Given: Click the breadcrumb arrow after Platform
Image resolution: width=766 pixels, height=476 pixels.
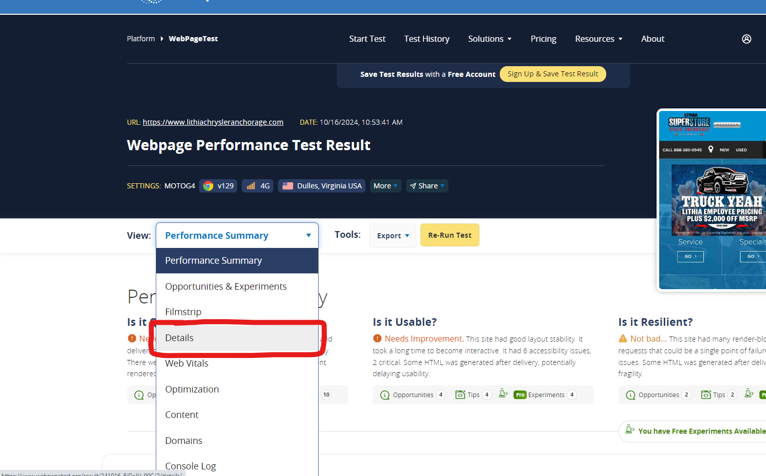Looking at the screenshot, I should pos(162,39).
